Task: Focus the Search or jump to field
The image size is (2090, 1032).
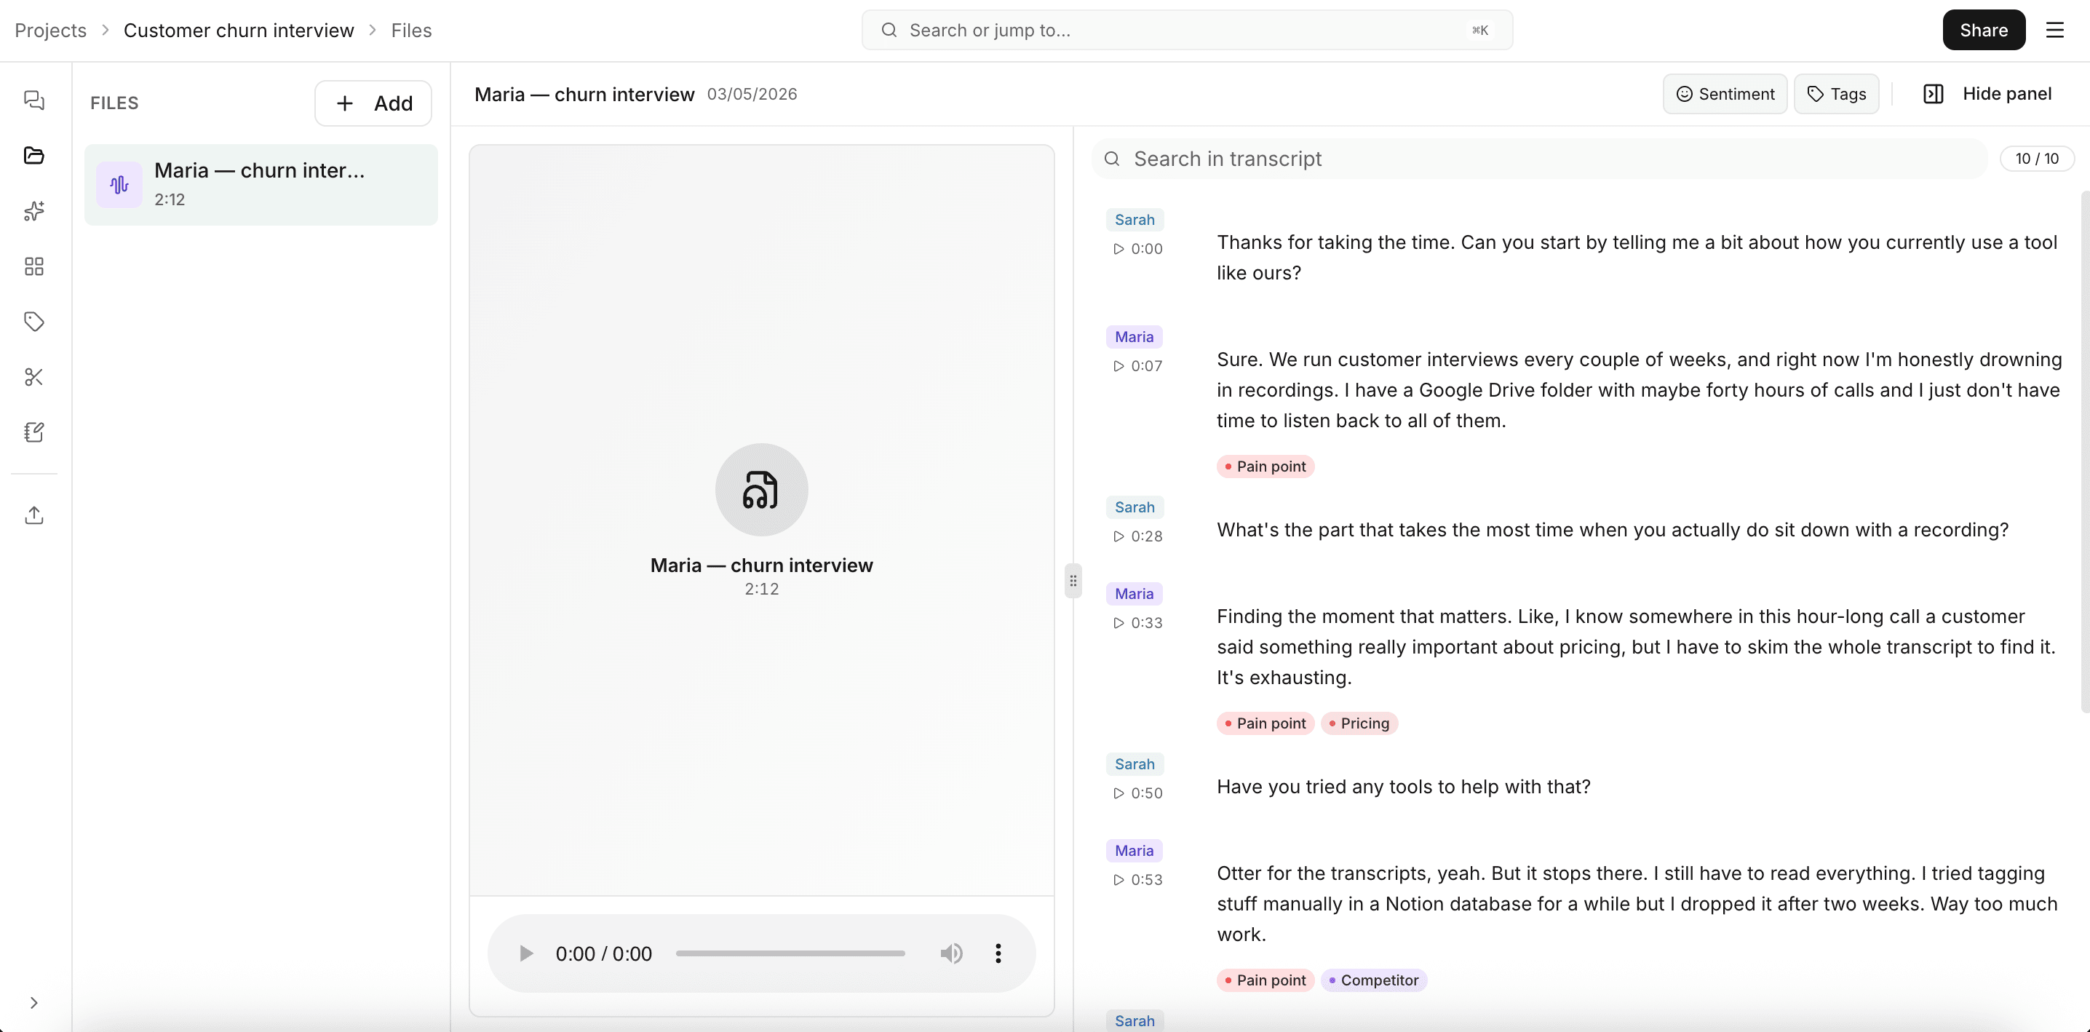Action: click(x=1187, y=30)
